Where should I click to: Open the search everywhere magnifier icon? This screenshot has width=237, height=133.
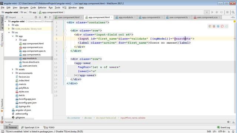pos(233,12)
